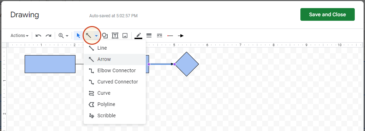365x131 pixels.
Task: Open the Actions dropdown menu
Action: coord(19,36)
